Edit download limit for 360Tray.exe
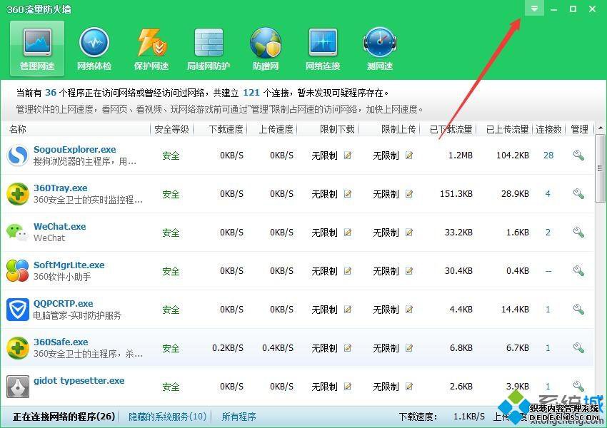 coord(348,194)
